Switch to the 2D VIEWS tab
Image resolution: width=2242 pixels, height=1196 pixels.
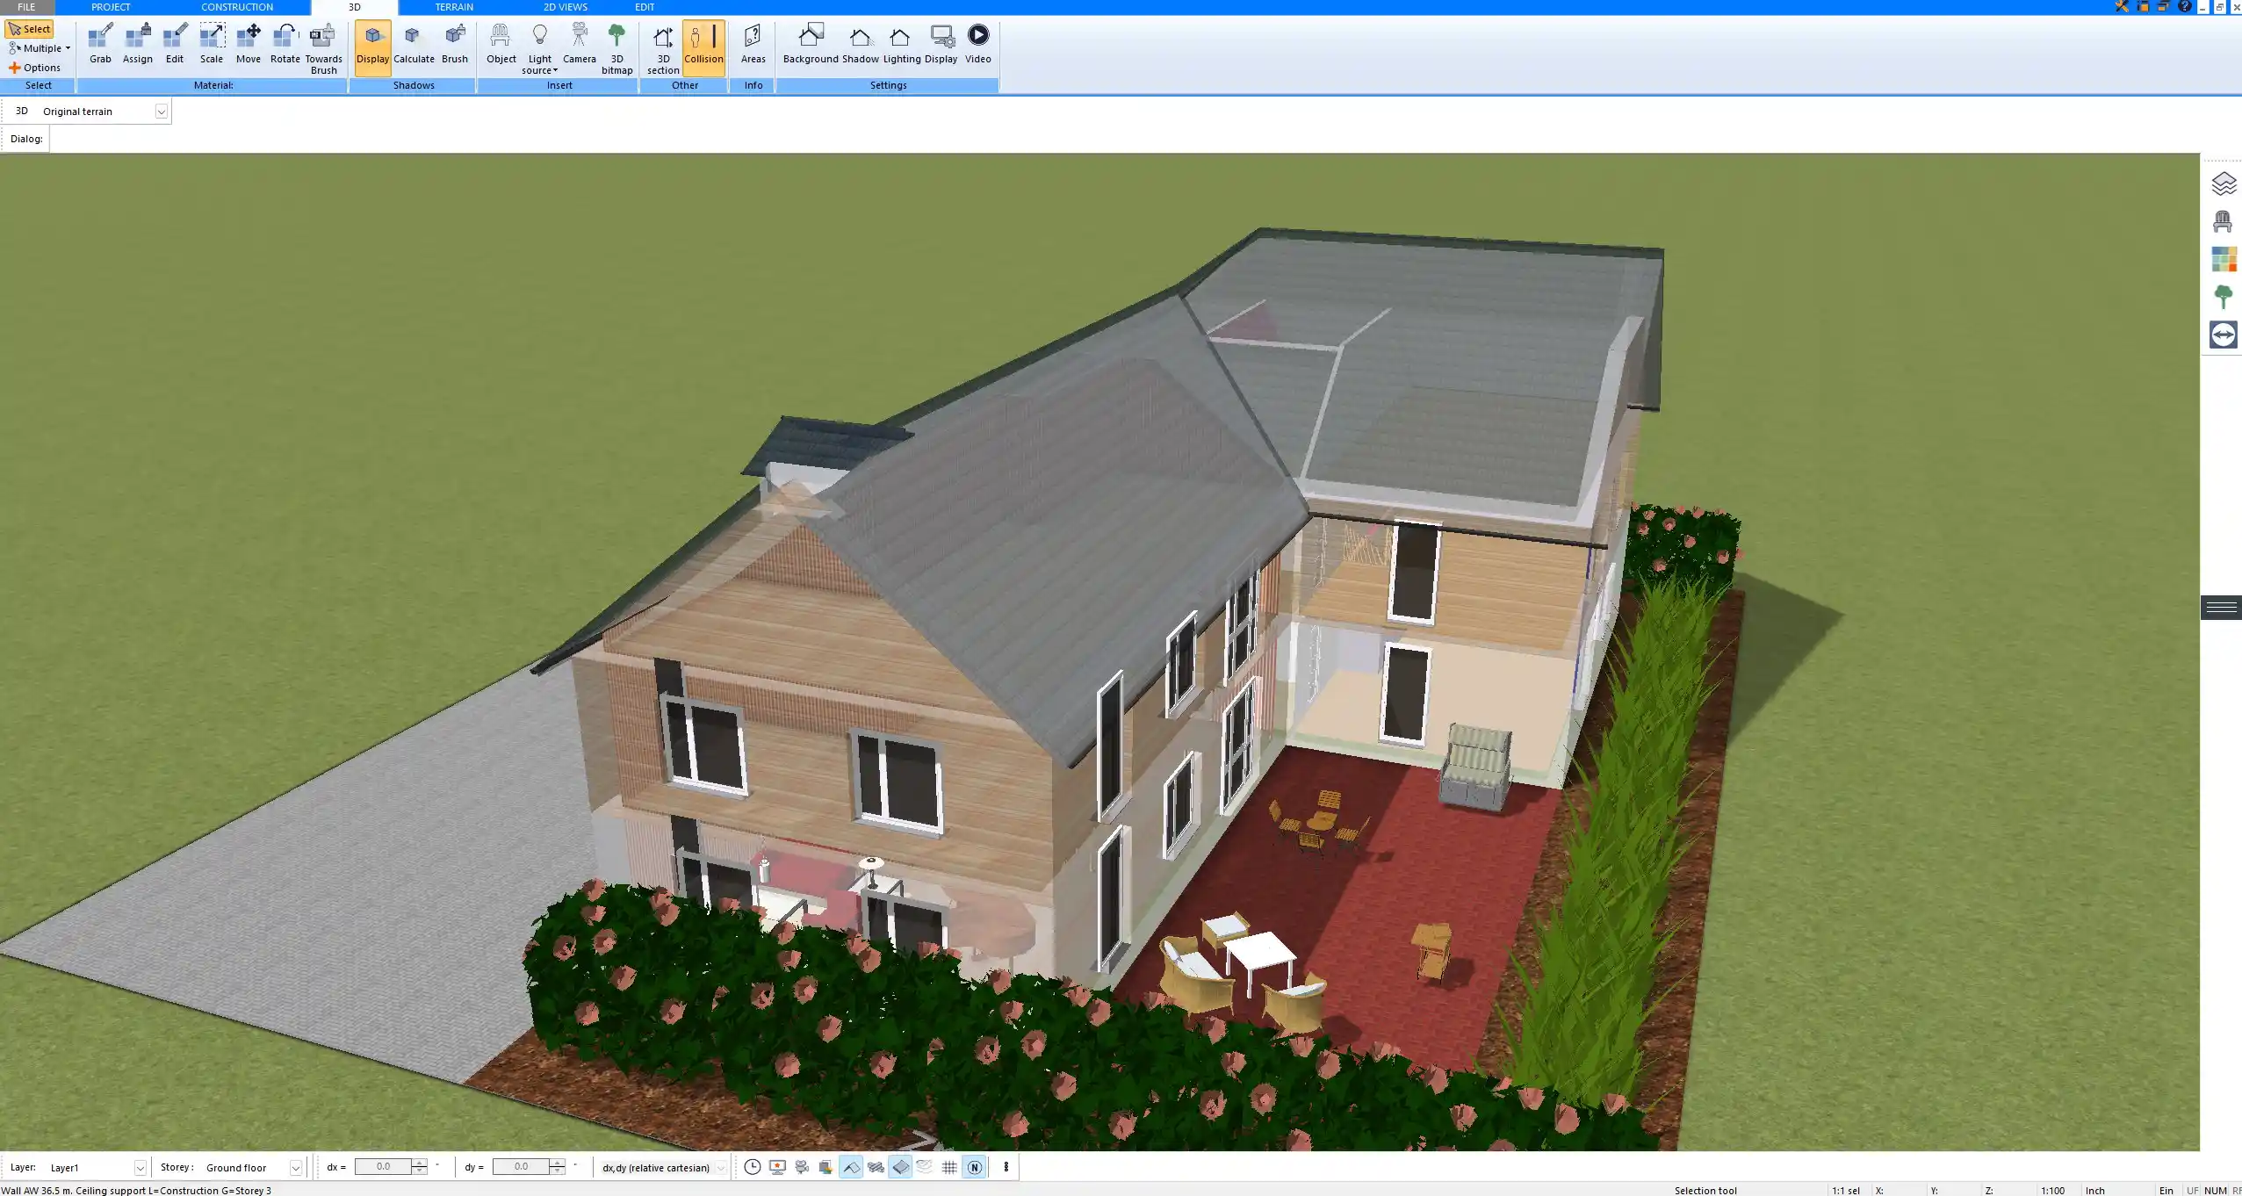pyautogui.click(x=565, y=7)
